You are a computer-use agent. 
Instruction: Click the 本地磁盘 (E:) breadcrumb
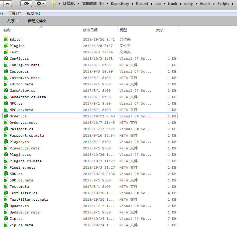93,4
